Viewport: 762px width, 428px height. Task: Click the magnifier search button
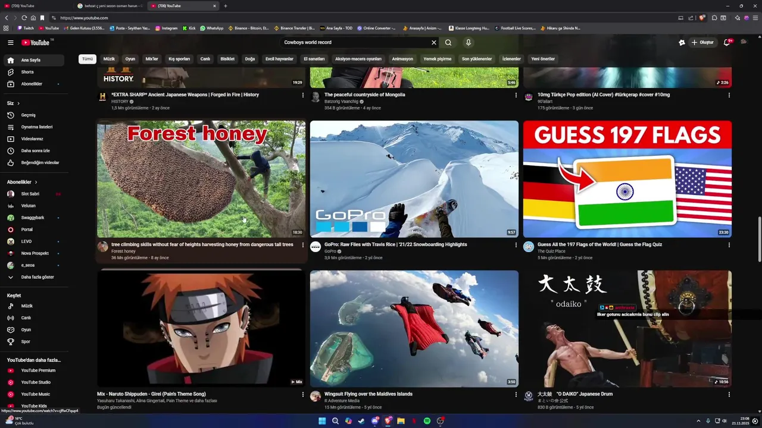click(x=448, y=42)
